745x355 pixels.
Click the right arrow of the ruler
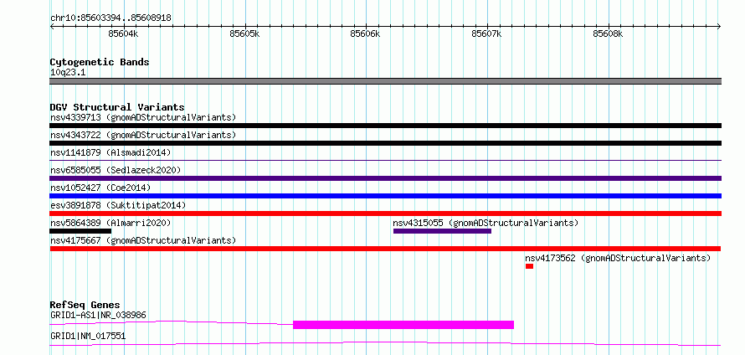tap(719, 27)
